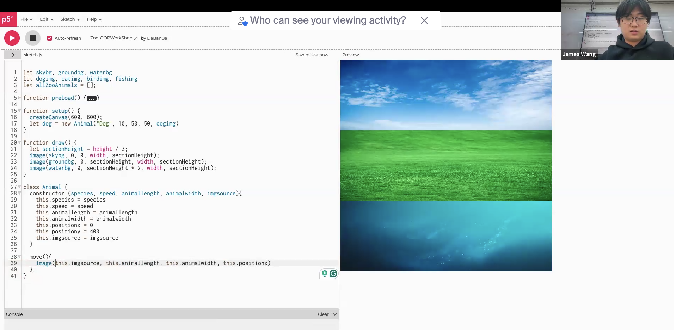This screenshot has height=330, width=676.
Task: Click the pencil icon to rename sketch
Action: point(136,38)
